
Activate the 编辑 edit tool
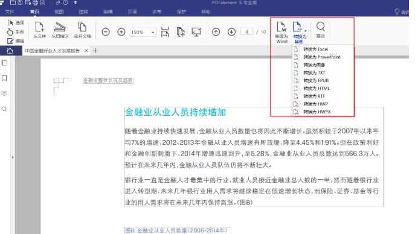16,41
